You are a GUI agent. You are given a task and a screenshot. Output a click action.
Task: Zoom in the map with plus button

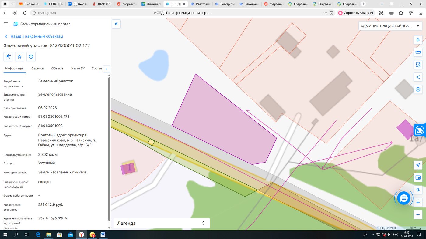click(418, 202)
